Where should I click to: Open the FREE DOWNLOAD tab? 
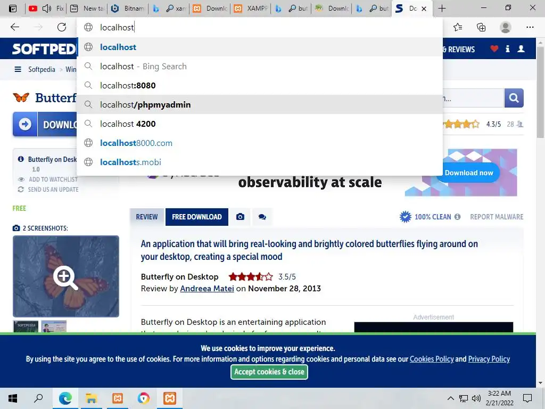(x=197, y=217)
